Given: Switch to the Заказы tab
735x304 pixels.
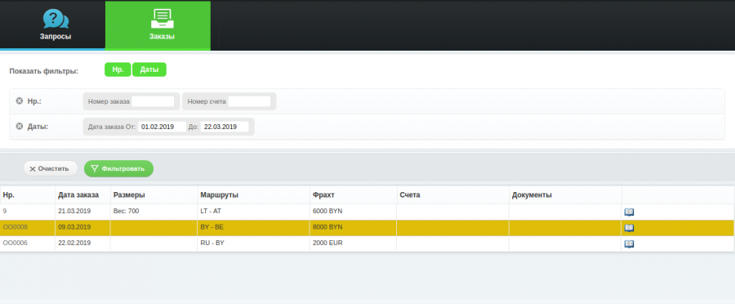Looking at the screenshot, I should point(158,25).
